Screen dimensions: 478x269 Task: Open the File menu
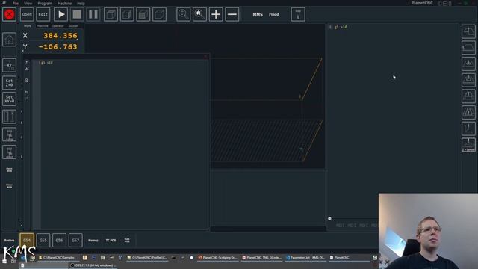pyautogui.click(x=16, y=3)
